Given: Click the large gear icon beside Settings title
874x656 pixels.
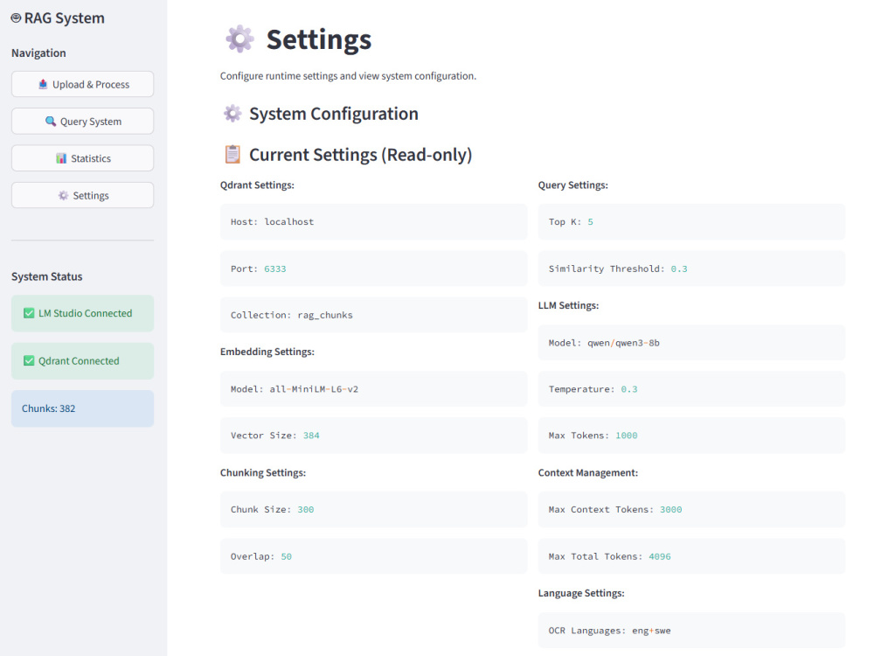Looking at the screenshot, I should (x=239, y=39).
